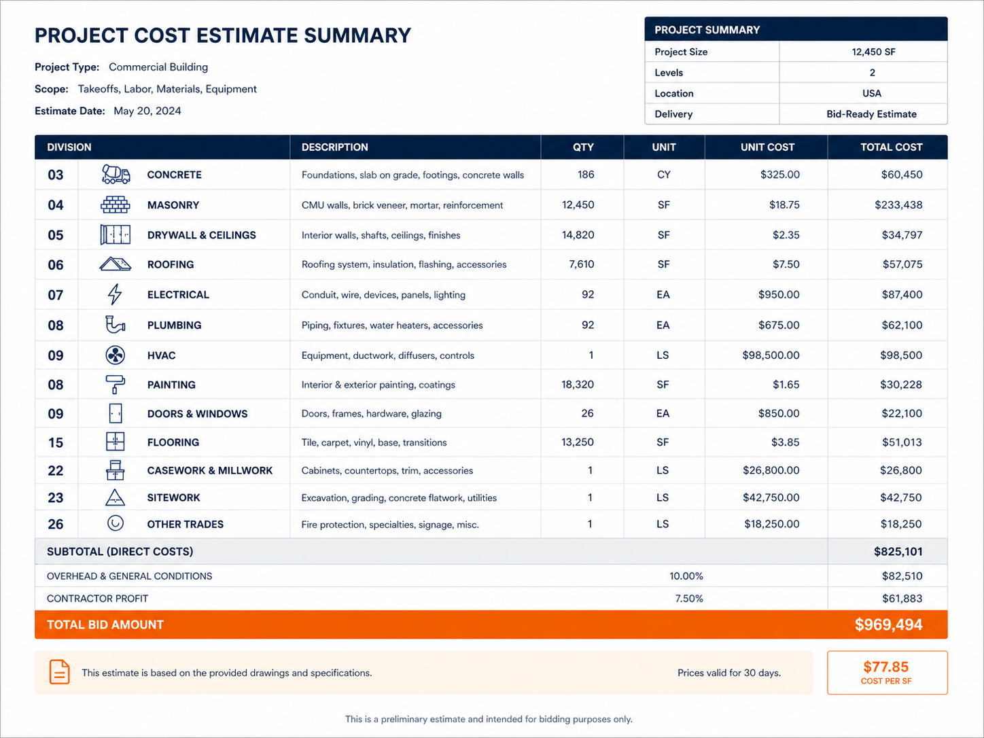Click the Bid-Ready Estimate delivery value
Image resolution: width=984 pixels, height=738 pixels.
(871, 114)
